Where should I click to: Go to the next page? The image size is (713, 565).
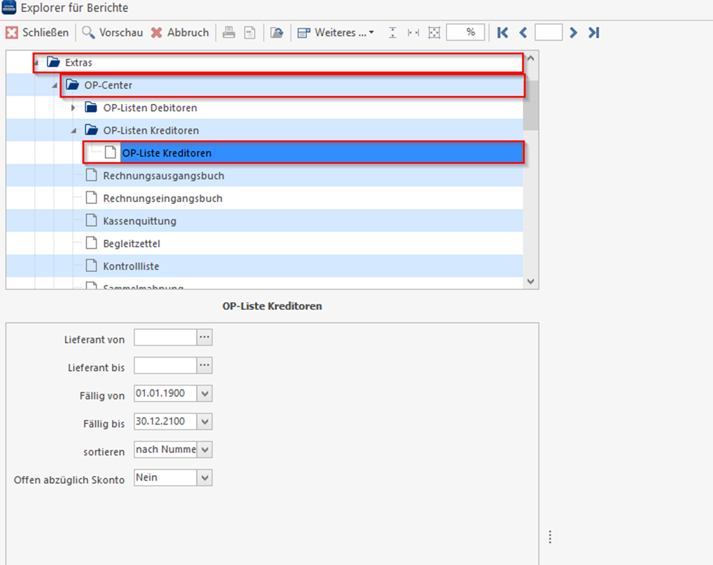pyautogui.click(x=573, y=32)
